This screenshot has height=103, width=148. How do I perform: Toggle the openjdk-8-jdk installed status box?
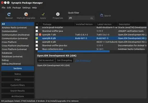click(x=37, y=38)
